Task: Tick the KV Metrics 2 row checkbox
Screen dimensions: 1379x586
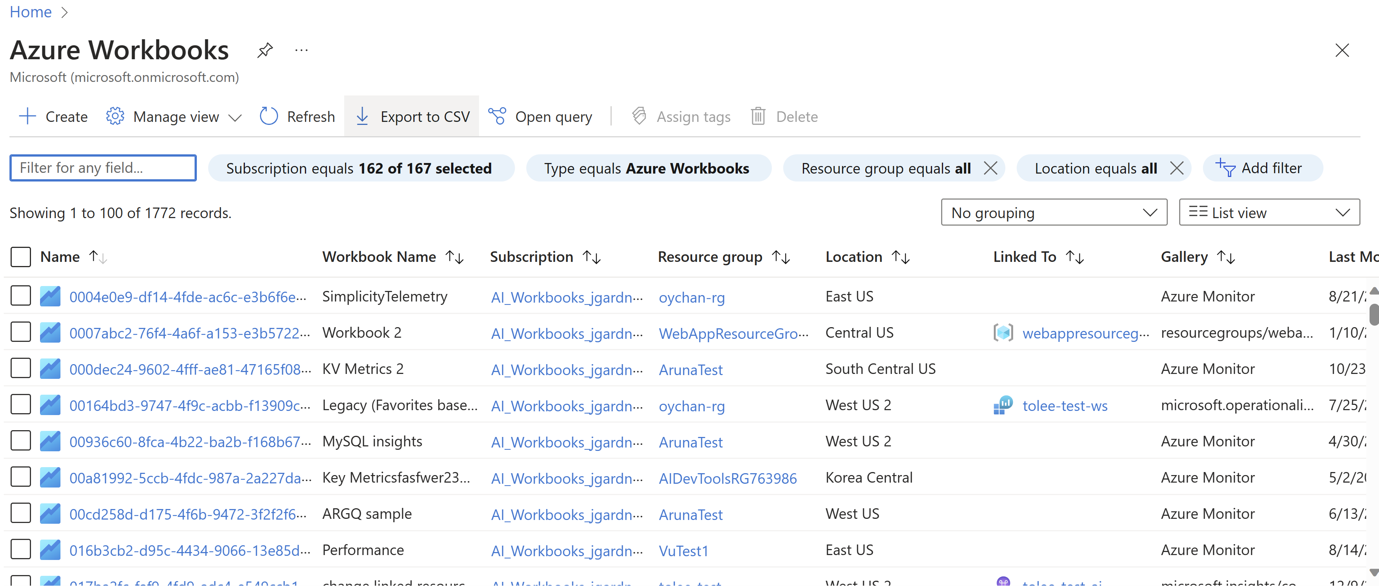Action: 21,368
